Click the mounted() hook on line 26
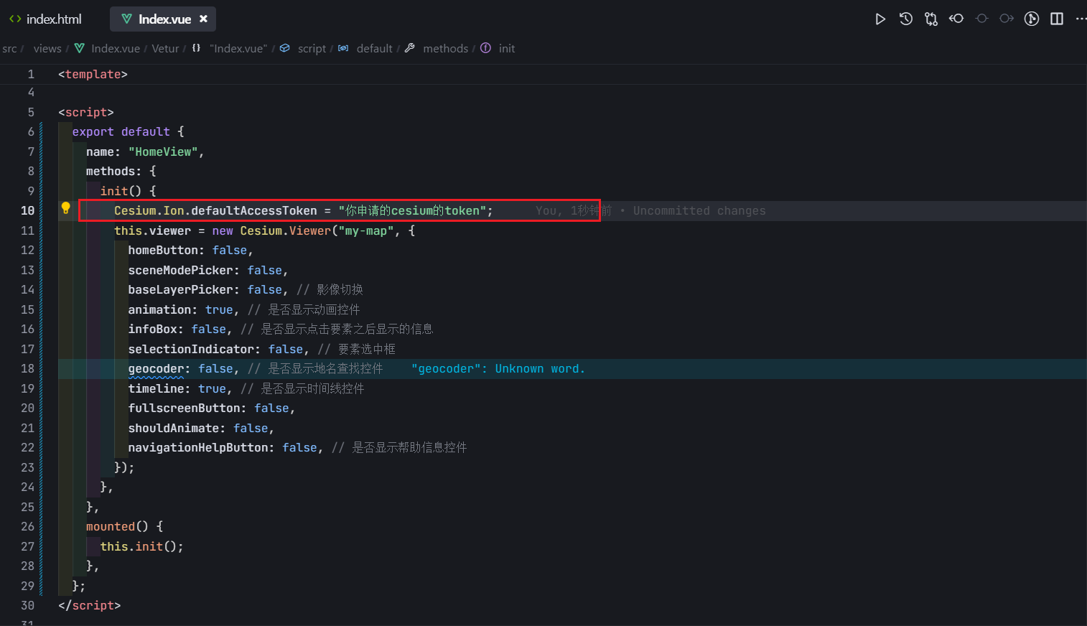1087x626 pixels. pos(117,527)
